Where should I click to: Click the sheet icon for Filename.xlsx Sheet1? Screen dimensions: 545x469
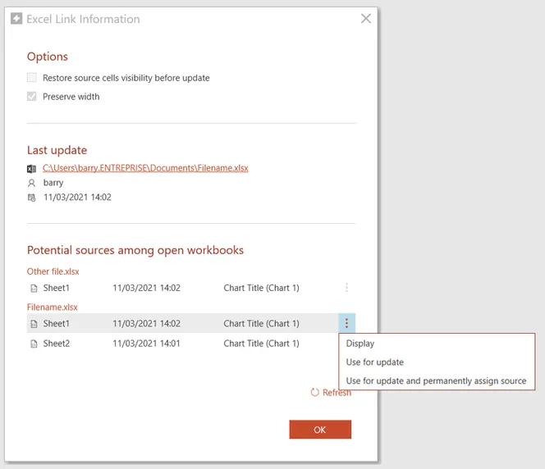pos(34,324)
